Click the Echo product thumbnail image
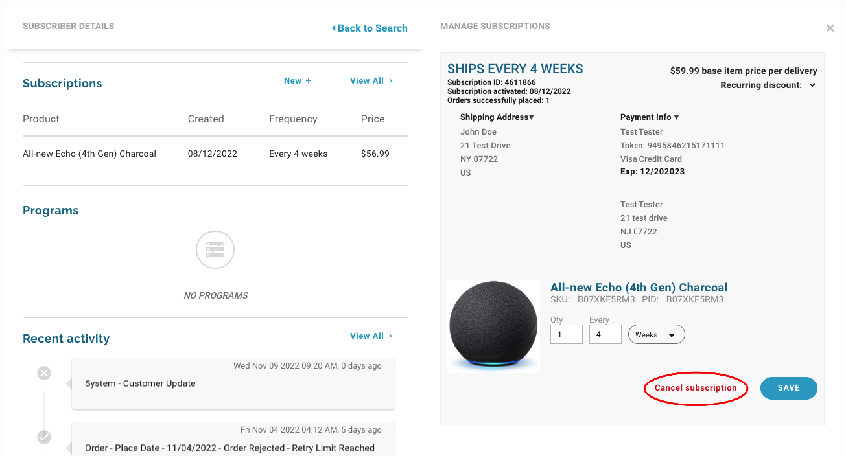 493,326
